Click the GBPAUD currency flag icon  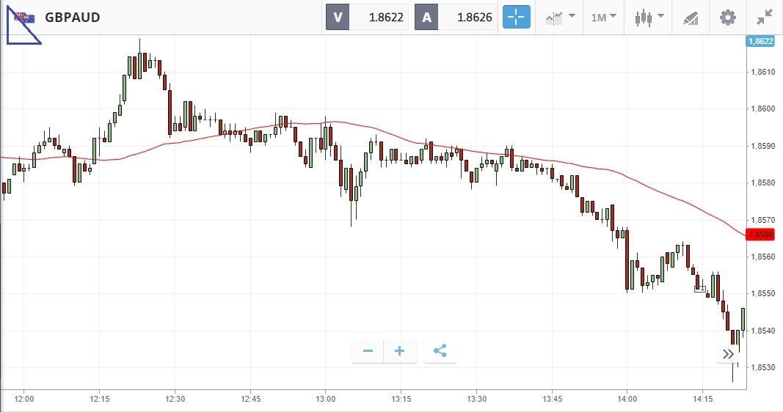(25, 18)
